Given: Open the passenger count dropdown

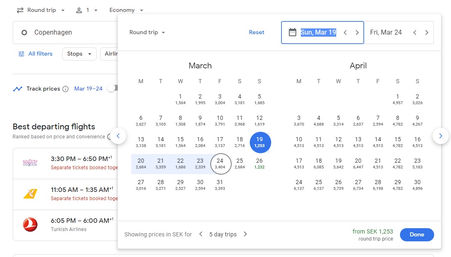Looking at the screenshot, I should pyautogui.click(x=86, y=10).
